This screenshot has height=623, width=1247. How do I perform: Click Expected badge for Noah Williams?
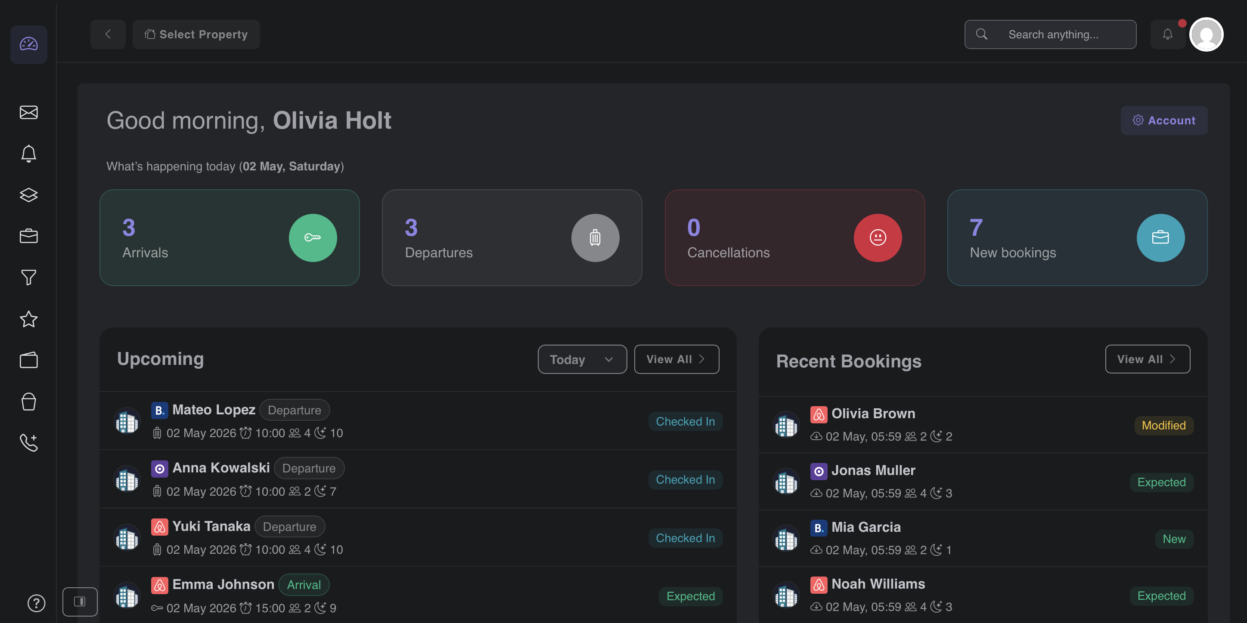click(1161, 595)
